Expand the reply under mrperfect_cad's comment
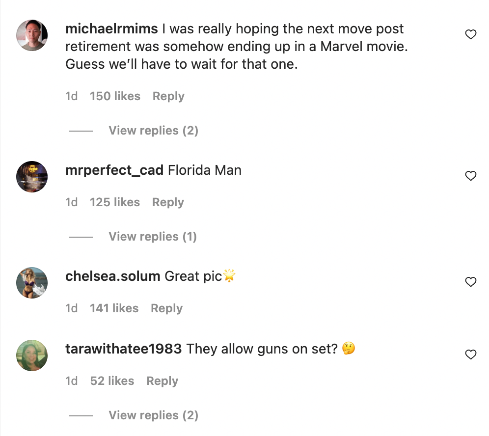The image size is (489, 436). [x=152, y=236]
